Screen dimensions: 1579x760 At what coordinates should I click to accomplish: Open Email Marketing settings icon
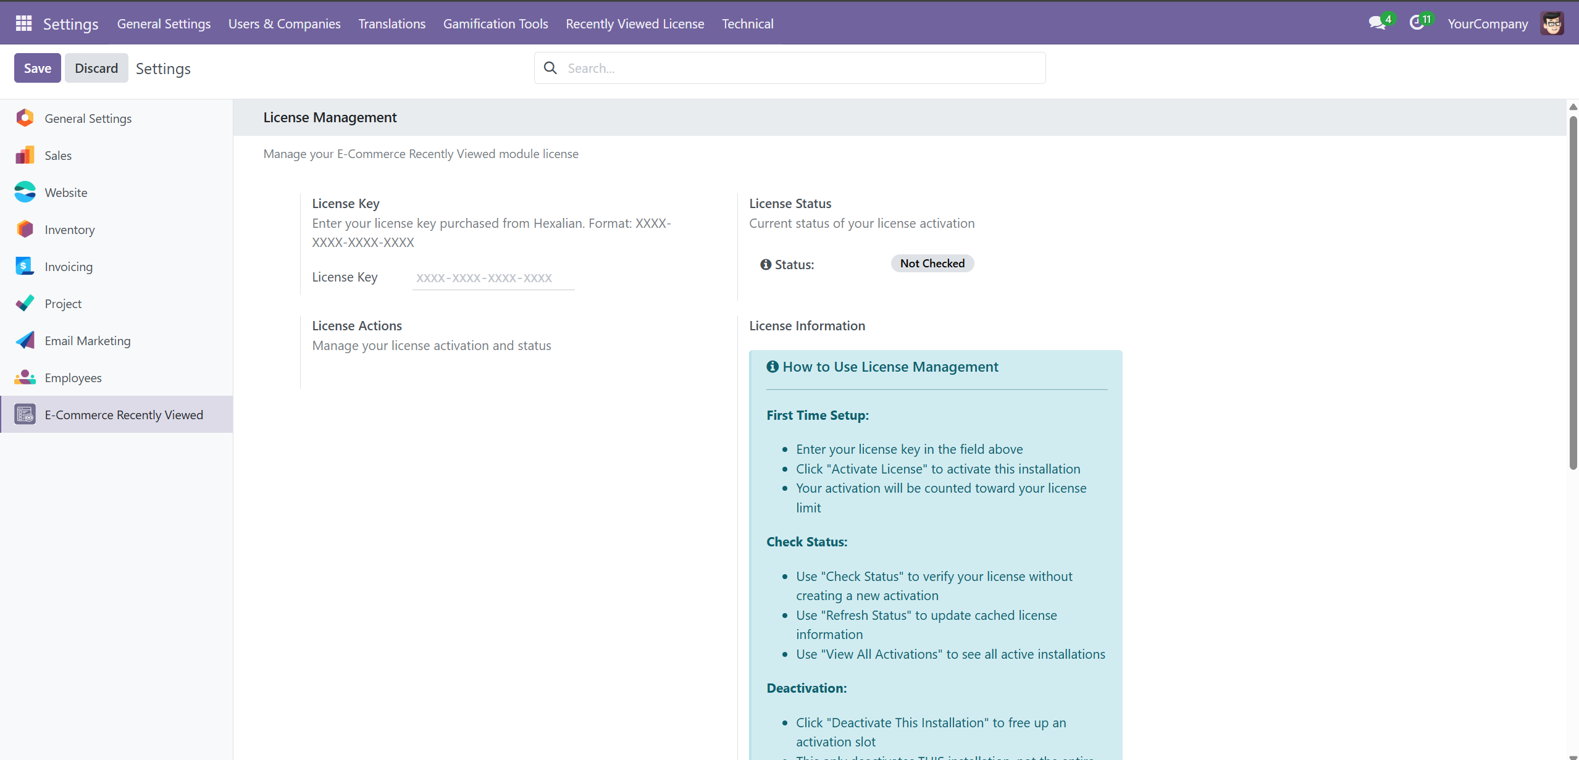[x=24, y=340]
